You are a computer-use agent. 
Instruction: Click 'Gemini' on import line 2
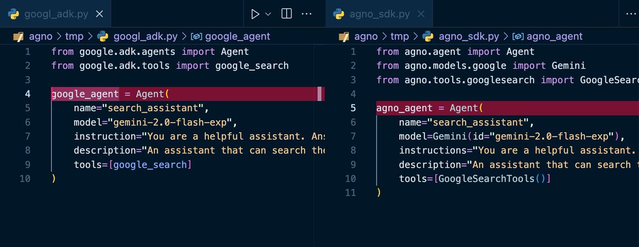tap(568, 66)
